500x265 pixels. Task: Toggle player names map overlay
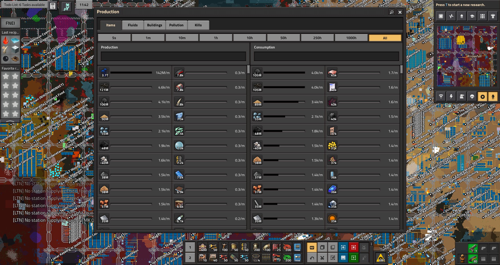493,97
